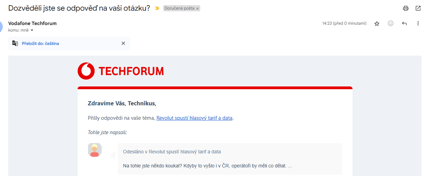
Task: Open the Revolut spustí hlasový tarif a data link
Action: click(194, 118)
